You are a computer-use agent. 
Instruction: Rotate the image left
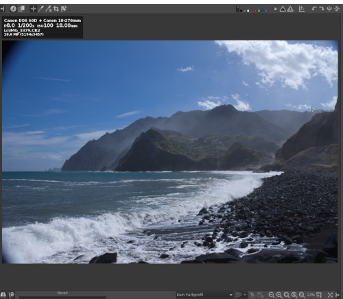(314, 9)
